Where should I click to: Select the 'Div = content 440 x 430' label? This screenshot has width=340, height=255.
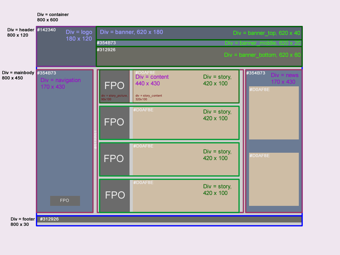tap(152, 80)
